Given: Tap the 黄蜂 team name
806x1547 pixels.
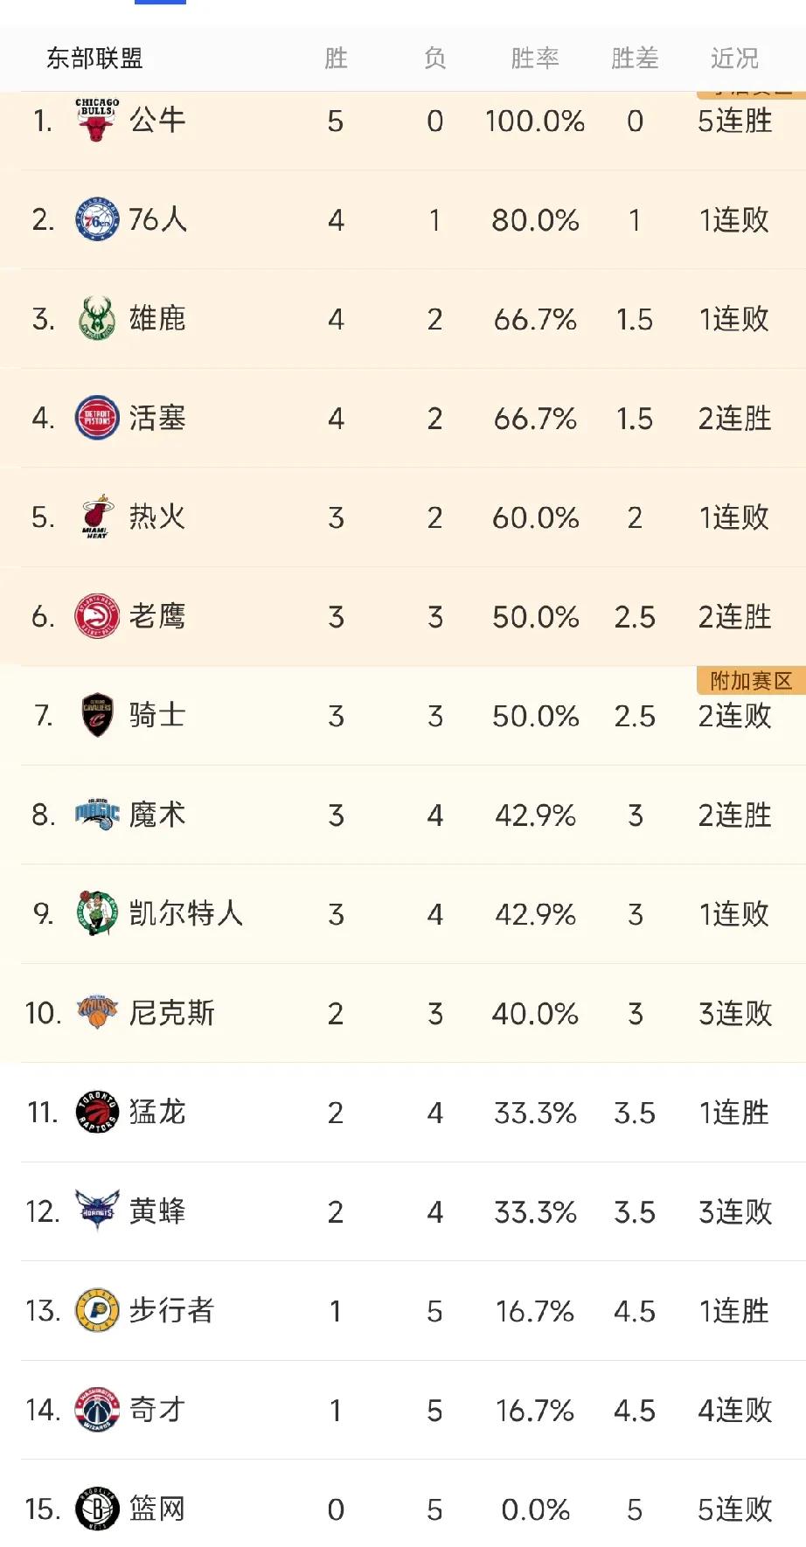Looking at the screenshot, I should click(x=157, y=1211).
